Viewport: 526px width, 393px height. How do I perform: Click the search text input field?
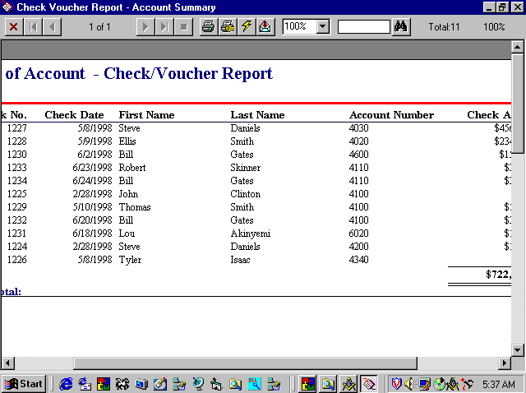(363, 27)
